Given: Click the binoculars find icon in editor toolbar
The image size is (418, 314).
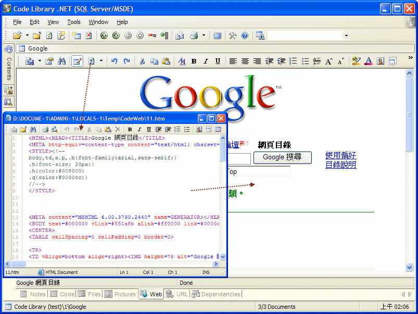Looking at the screenshot, I should tap(61, 61).
